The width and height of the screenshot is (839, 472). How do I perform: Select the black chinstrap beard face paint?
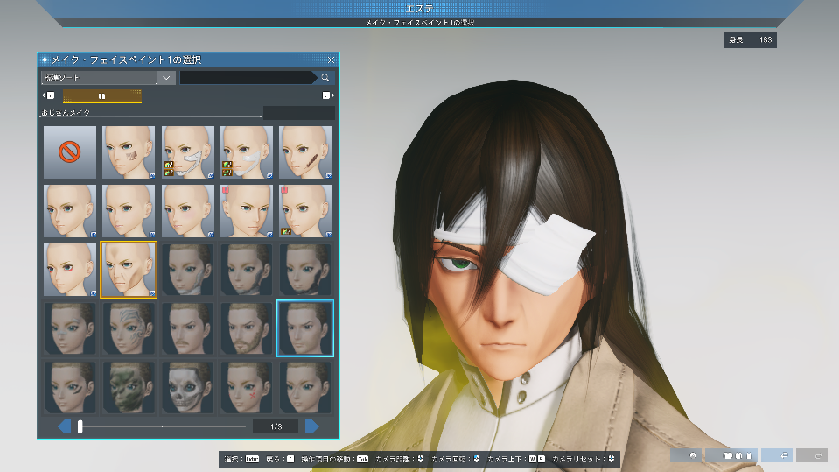[305, 270]
